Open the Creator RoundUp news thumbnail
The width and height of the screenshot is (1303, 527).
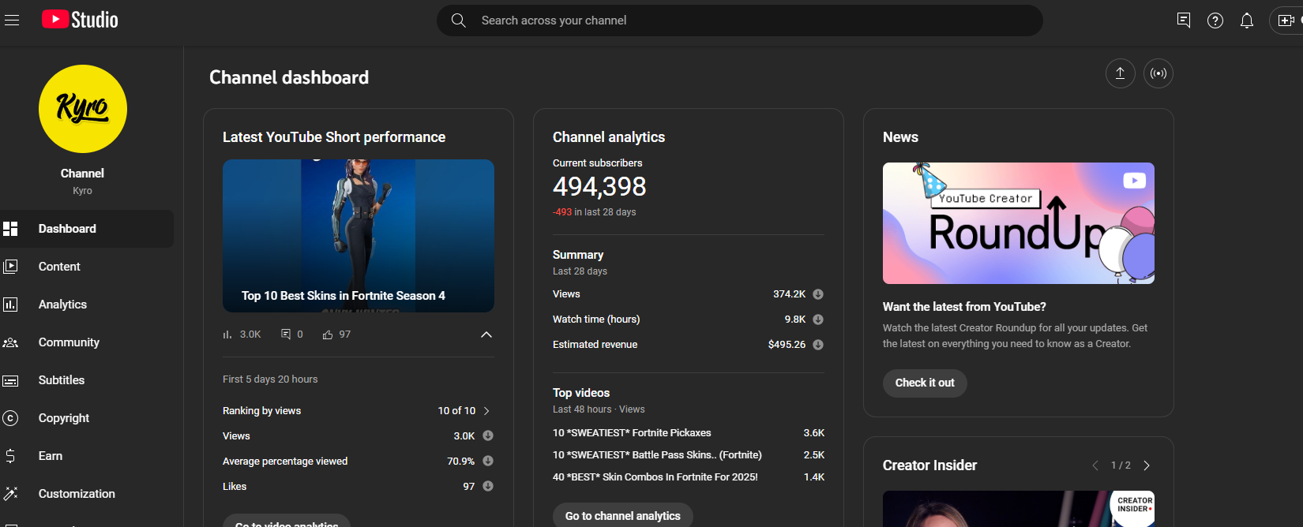point(1019,223)
